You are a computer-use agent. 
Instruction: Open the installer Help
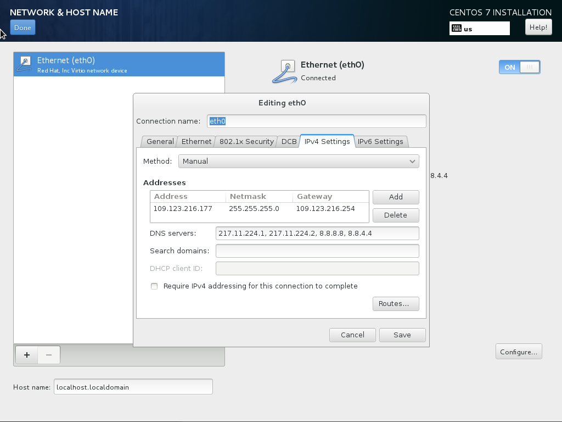(x=538, y=26)
